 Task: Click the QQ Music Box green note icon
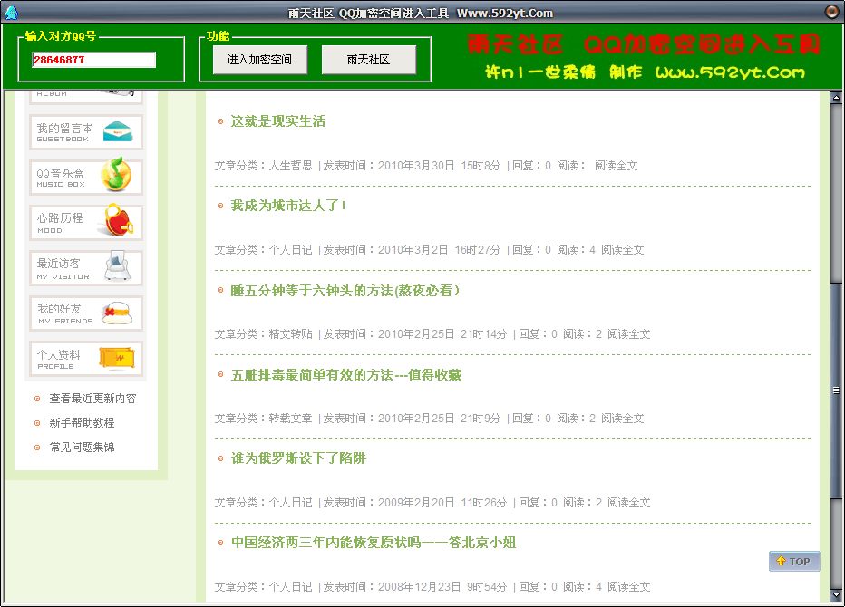coord(116,175)
